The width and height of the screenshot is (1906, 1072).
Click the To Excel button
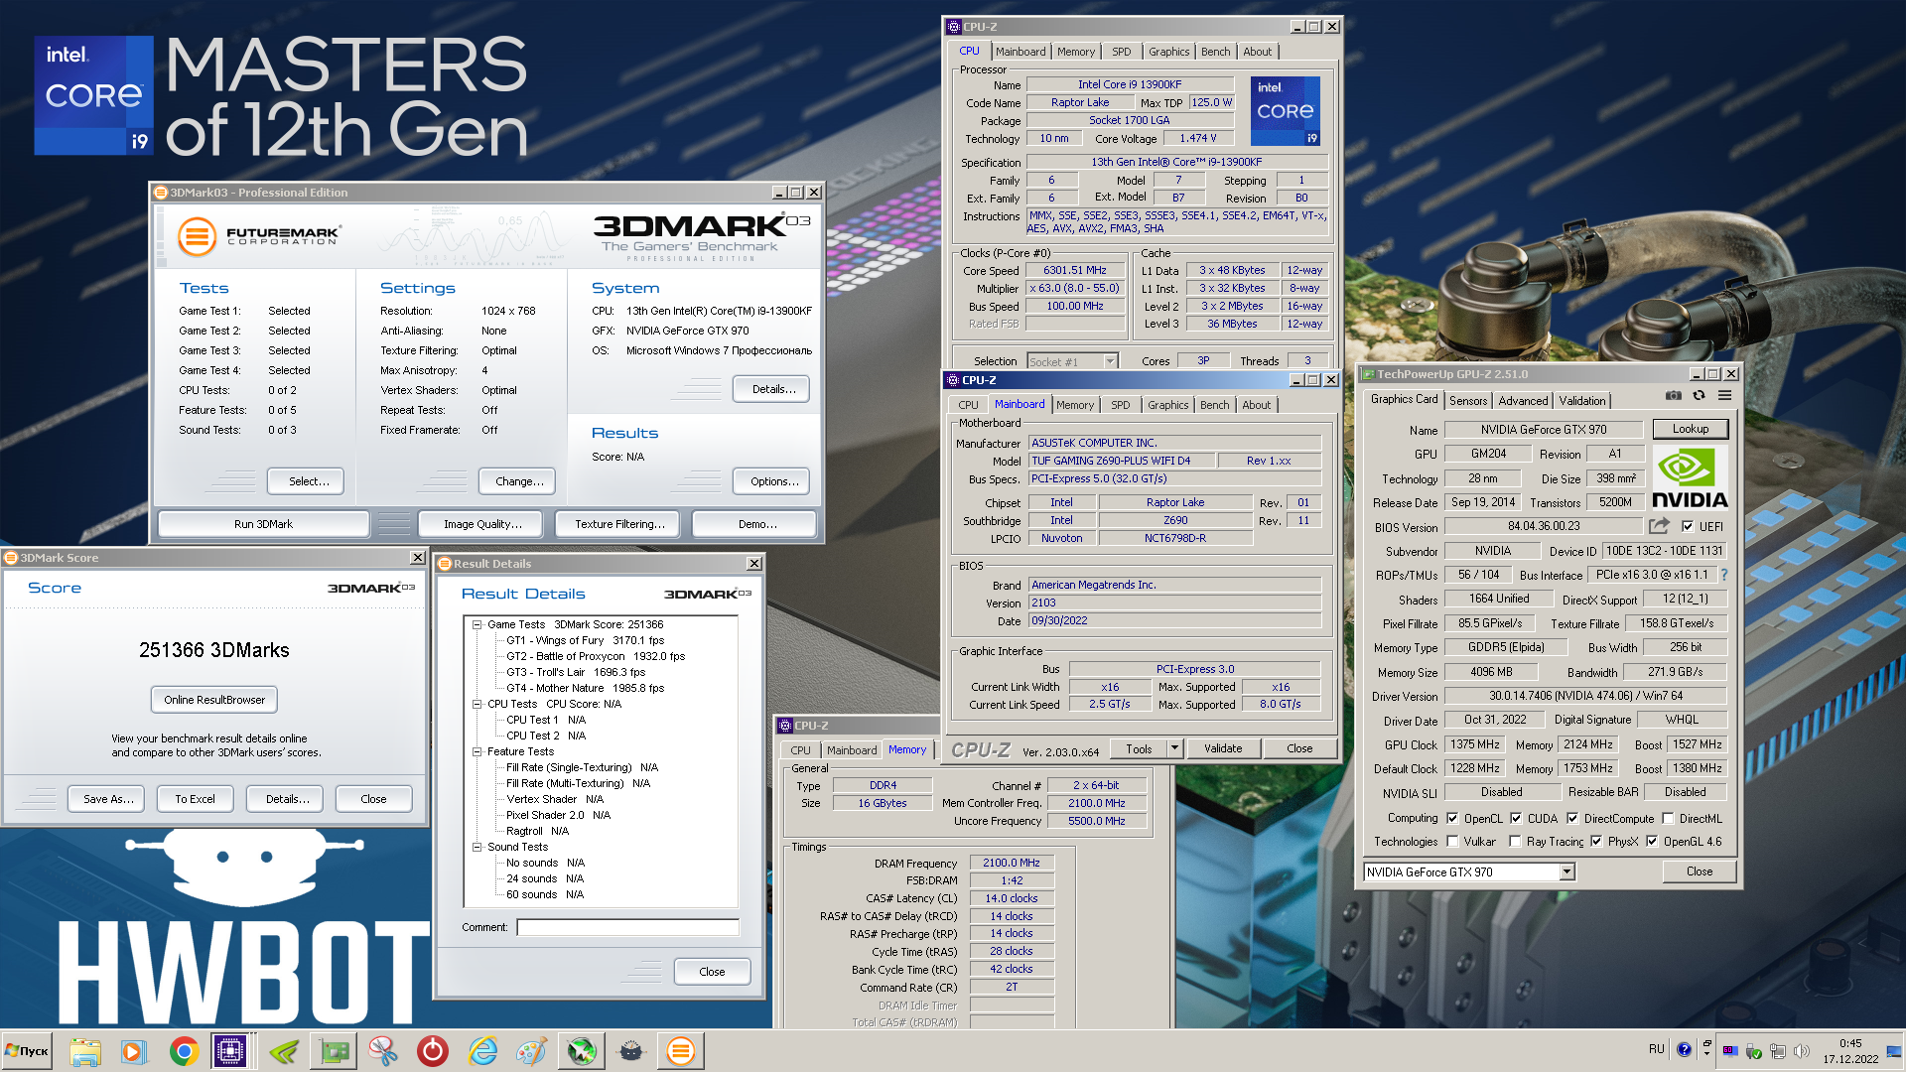pyautogui.click(x=195, y=799)
